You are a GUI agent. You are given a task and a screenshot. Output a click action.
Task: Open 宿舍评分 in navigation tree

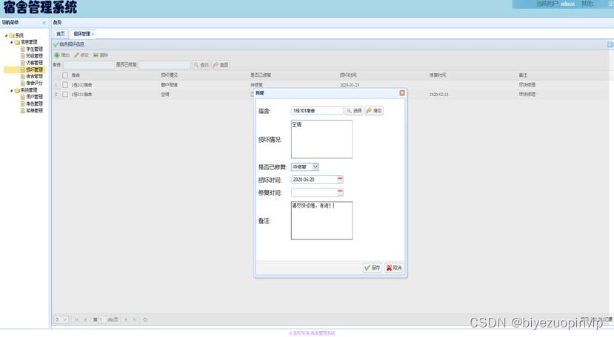pyautogui.click(x=34, y=83)
